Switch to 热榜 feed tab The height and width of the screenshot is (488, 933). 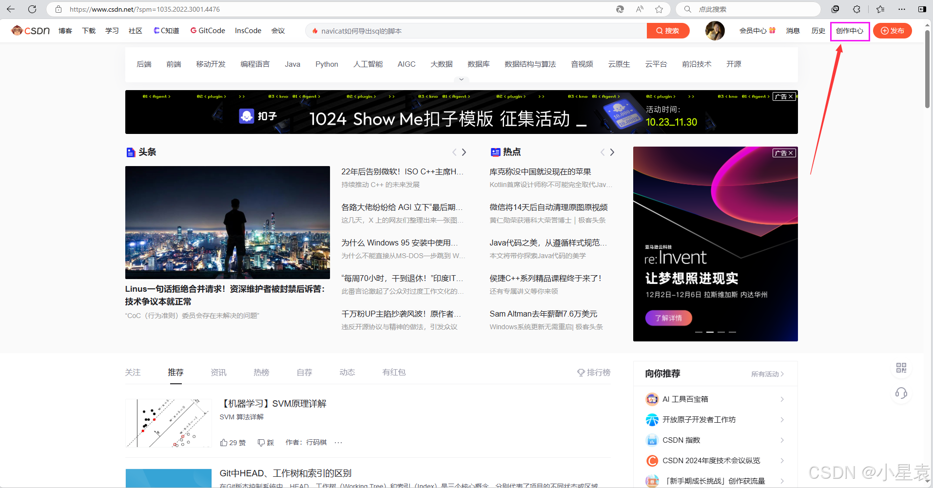tap(261, 372)
